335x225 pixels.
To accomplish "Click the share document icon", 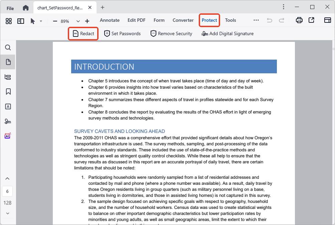I will (x=311, y=20).
